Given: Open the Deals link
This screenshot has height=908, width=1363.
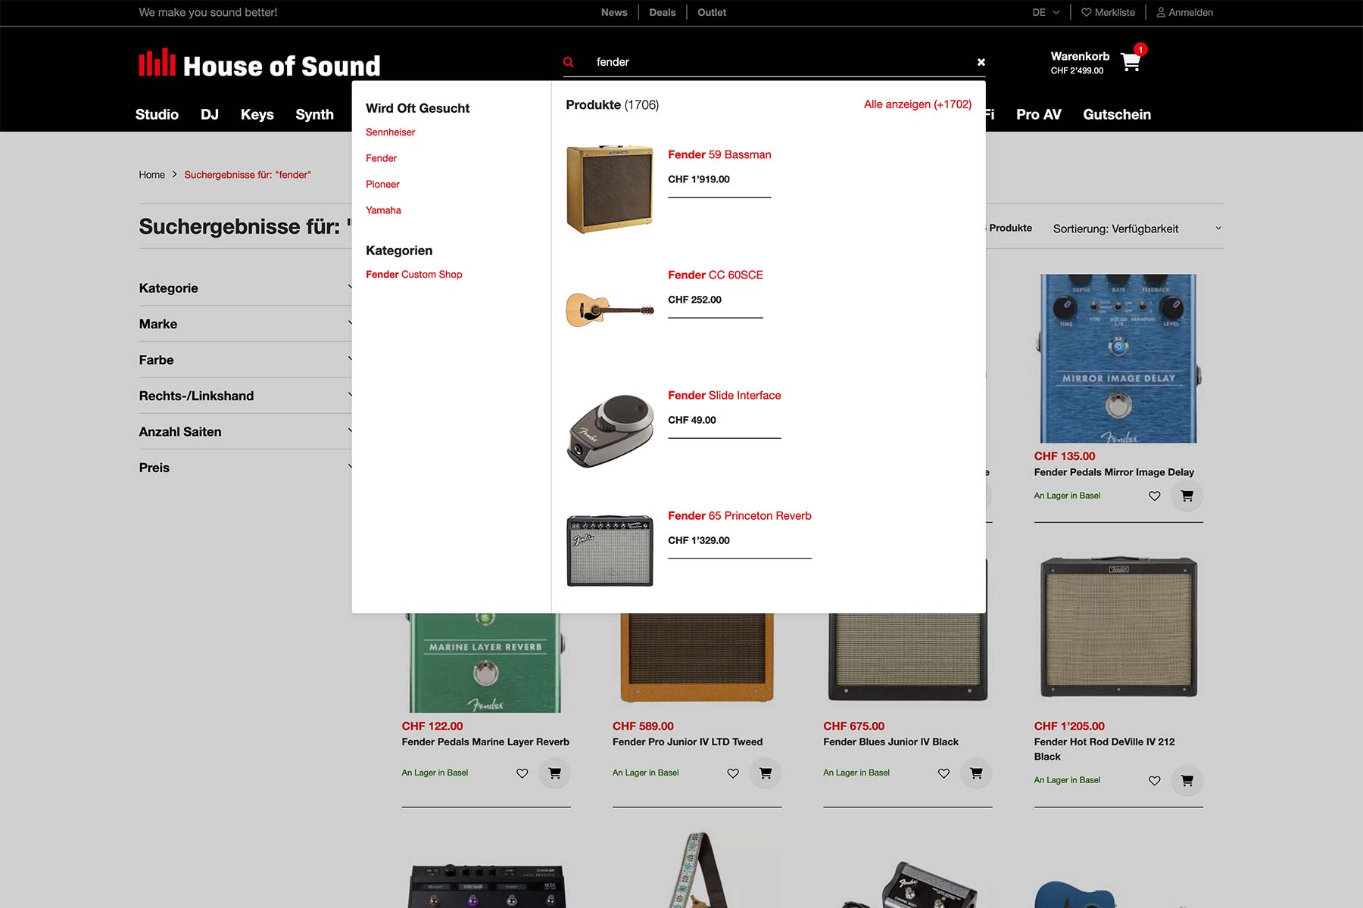Looking at the screenshot, I should click(663, 12).
